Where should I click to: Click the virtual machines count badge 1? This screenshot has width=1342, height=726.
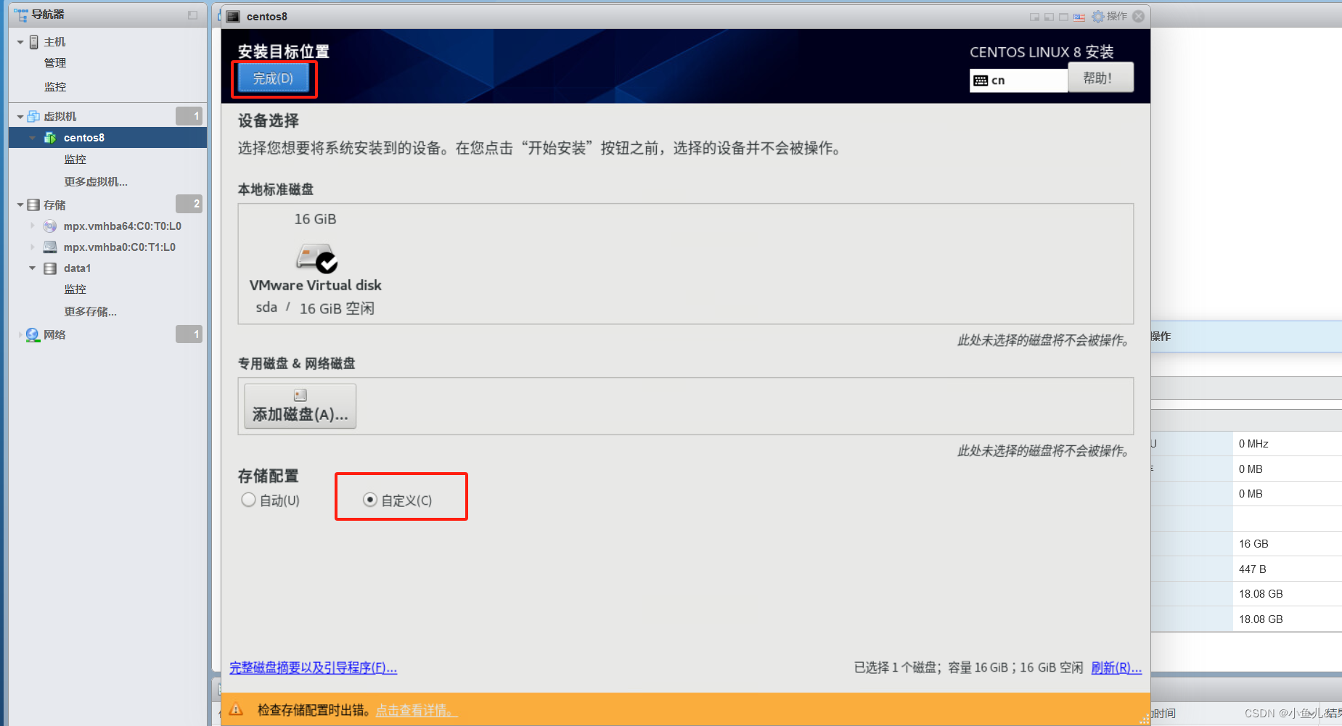tap(189, 116)
